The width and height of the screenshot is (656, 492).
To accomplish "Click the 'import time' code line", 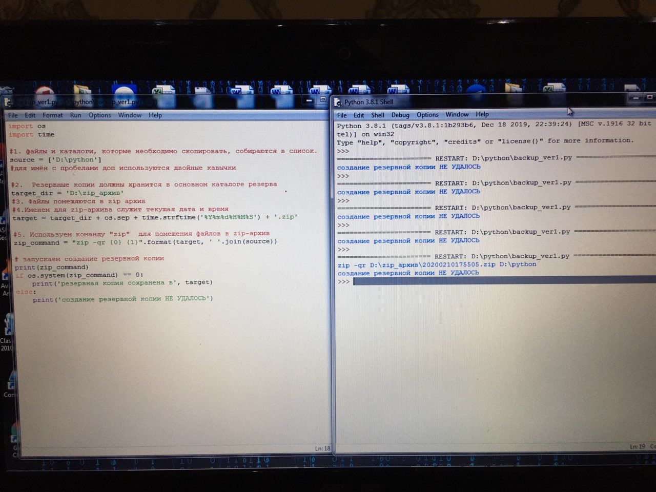I will tap(31, 135).
